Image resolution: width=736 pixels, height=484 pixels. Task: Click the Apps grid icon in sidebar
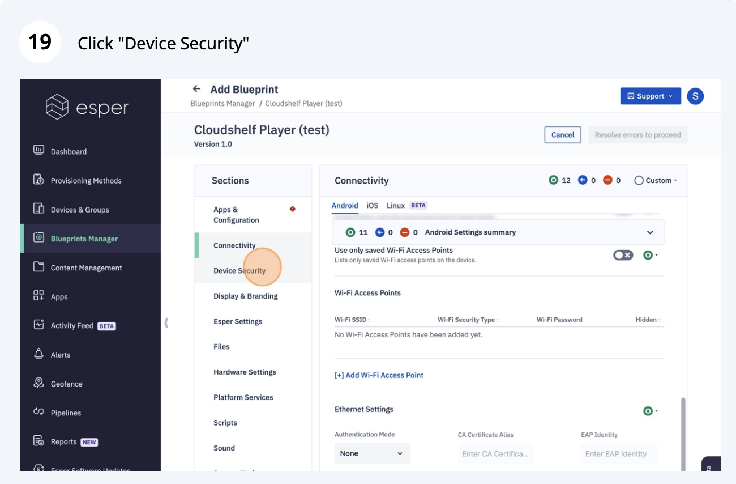click(x=38, y=296)
